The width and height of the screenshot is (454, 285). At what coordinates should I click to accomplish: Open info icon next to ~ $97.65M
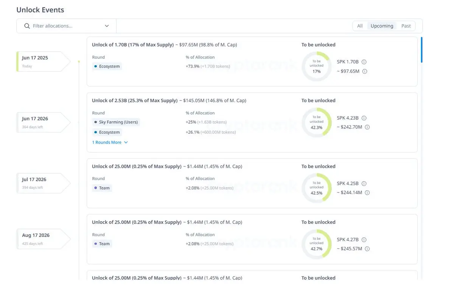pos(365,71)
